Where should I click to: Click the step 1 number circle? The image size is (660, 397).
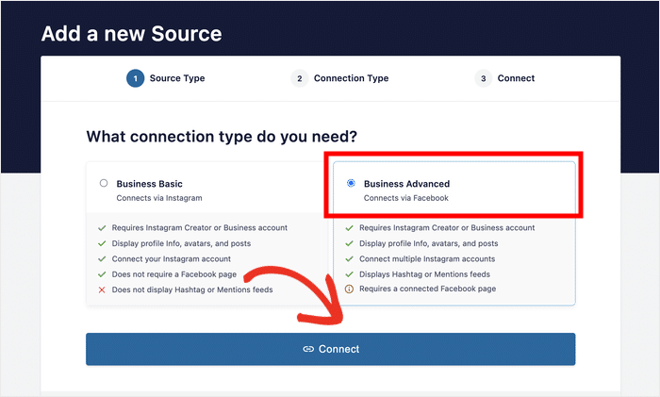135,78
